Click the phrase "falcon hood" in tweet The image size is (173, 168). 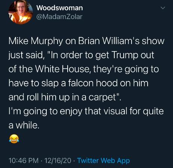tap(93, 83)
